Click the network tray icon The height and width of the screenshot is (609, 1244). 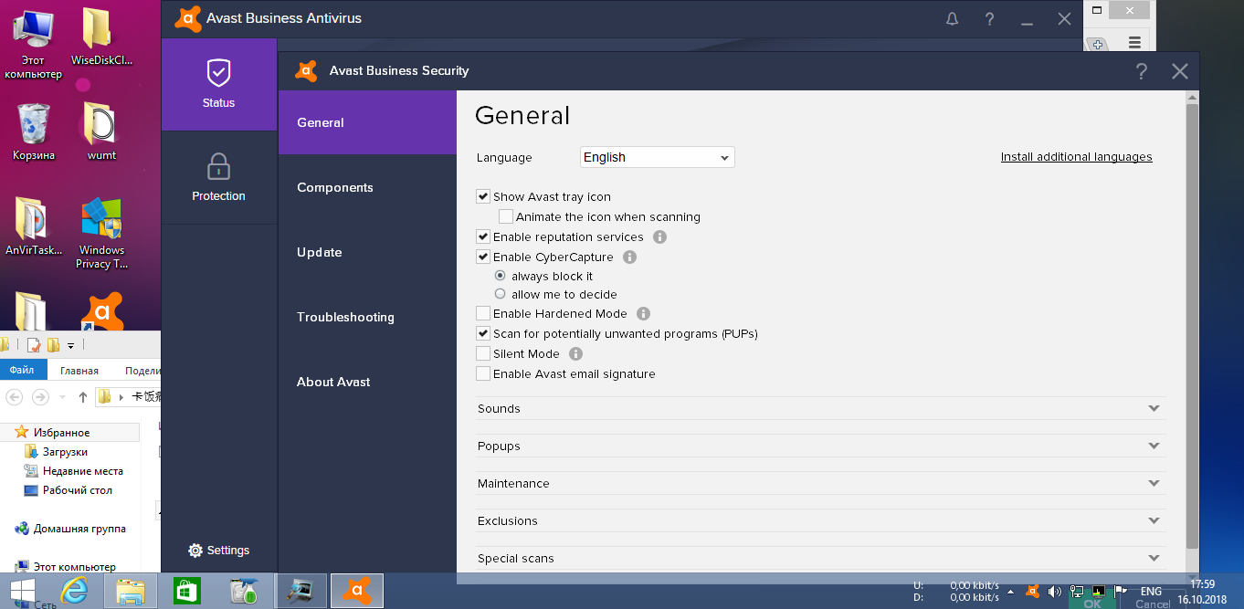(1077, 592)
